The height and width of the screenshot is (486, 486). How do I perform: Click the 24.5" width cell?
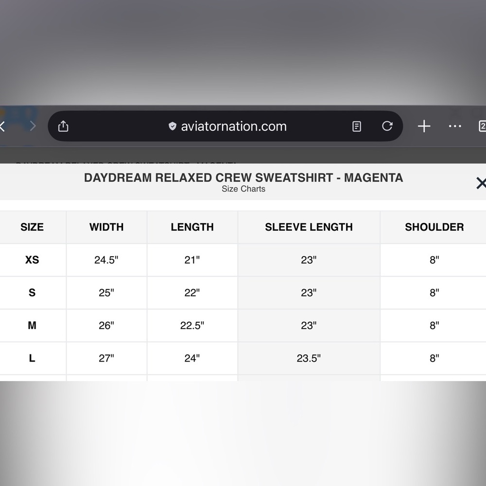[x=106, y=260]
